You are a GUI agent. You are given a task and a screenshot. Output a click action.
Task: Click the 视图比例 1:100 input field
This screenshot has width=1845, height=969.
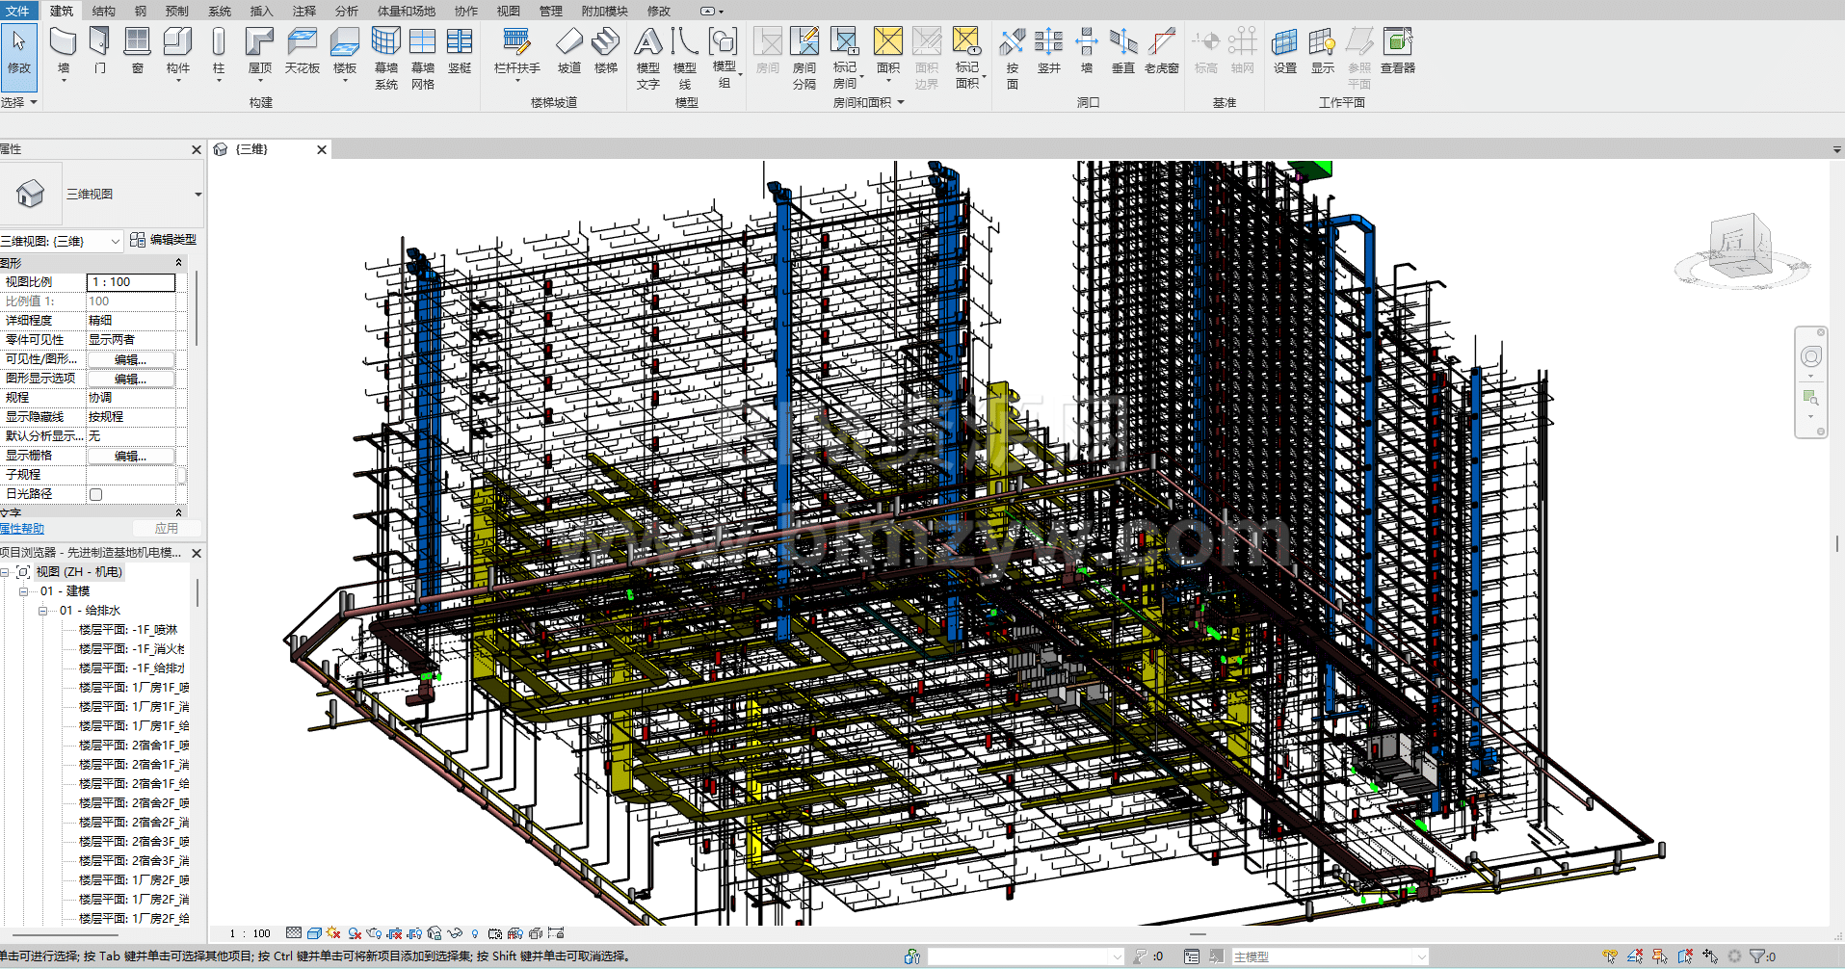(x=131, y=282)
